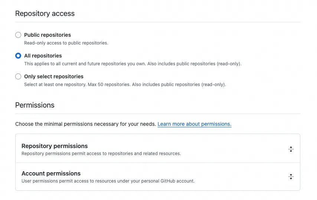
Task: Click the "Choose the minimal permissions" instruction text
Action: pos(85,124)
